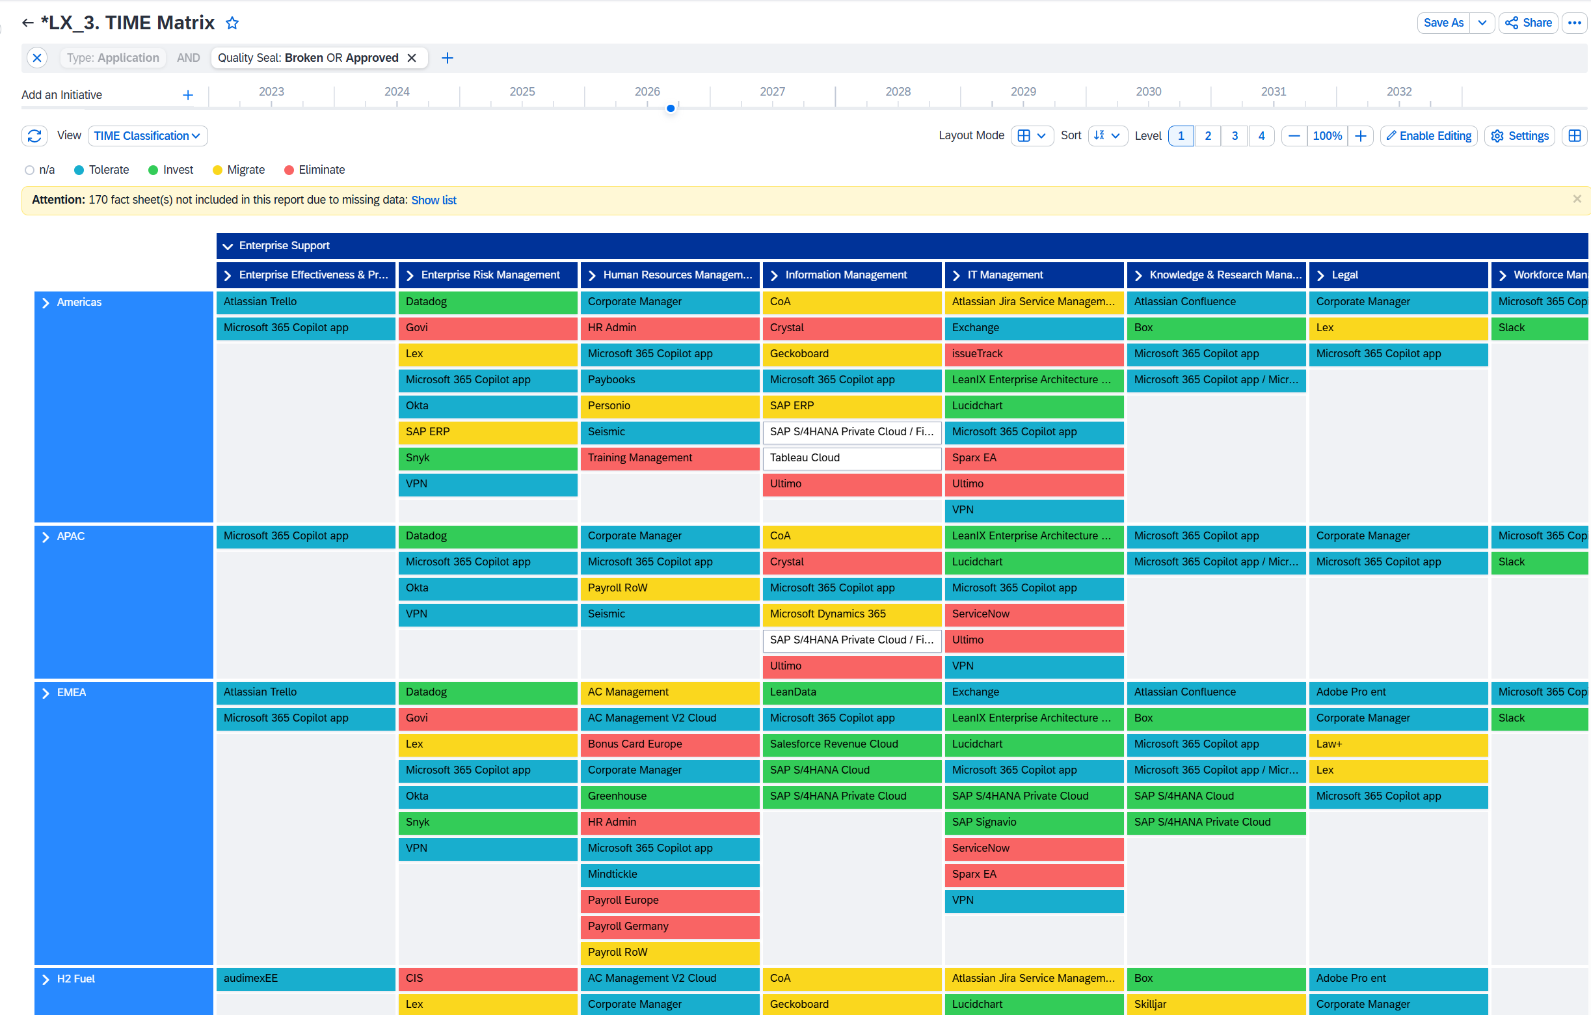The image size is (1591, 1015).
Task: Open the Skilljar tile
Action: tap(1216, 1005)
